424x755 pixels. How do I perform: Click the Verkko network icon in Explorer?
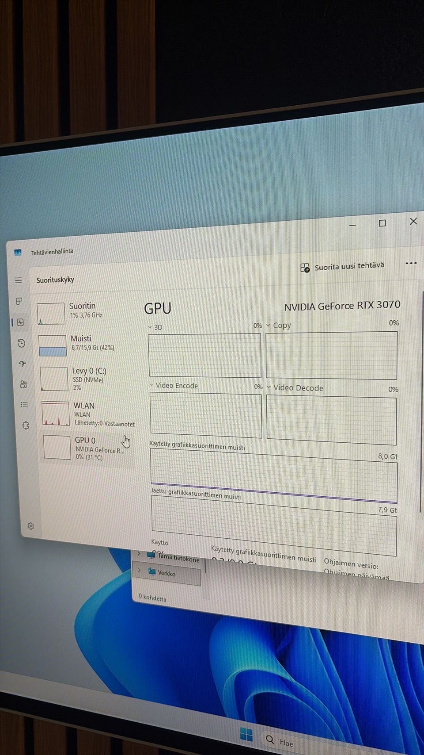[151, 571]
